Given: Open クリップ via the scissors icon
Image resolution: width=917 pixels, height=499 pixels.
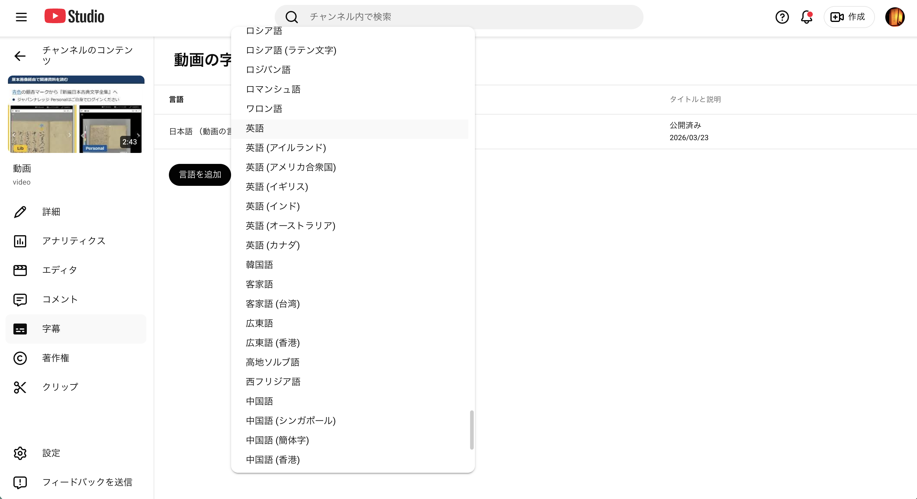Looking at the screenshot, I should (x=20, y=387).
